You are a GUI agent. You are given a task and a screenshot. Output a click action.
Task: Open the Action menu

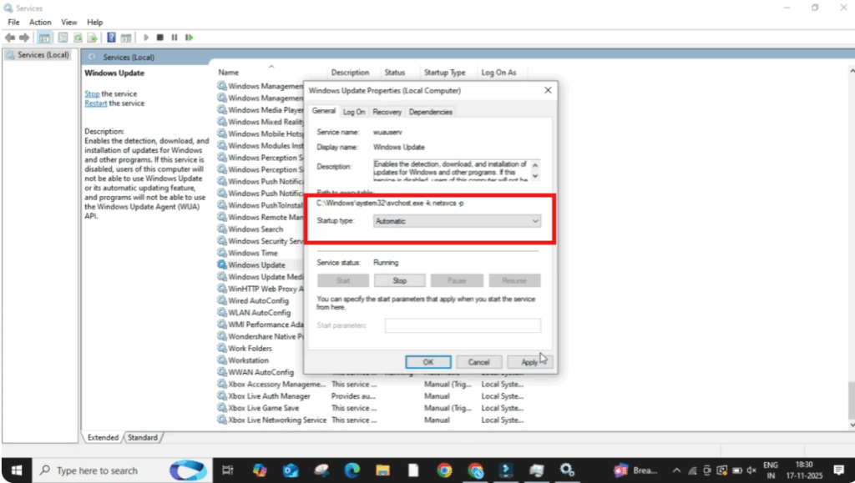[40, 22]
